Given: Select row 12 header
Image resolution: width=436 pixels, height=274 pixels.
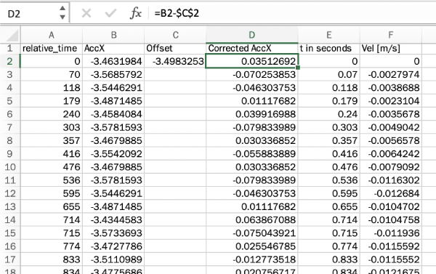Looking at the screenshot, I should click(x=10, y=193).
